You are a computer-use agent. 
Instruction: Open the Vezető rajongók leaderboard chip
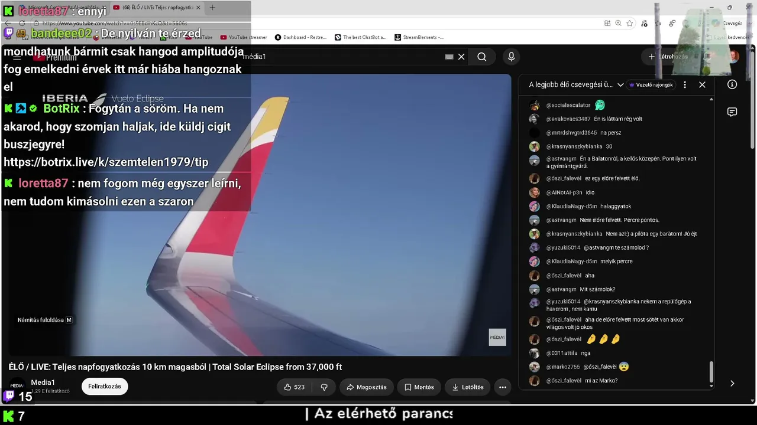[x=651, y=84]
